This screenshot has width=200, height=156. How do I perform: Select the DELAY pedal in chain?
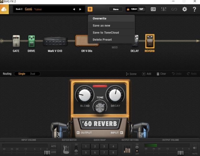click(136, 40)
